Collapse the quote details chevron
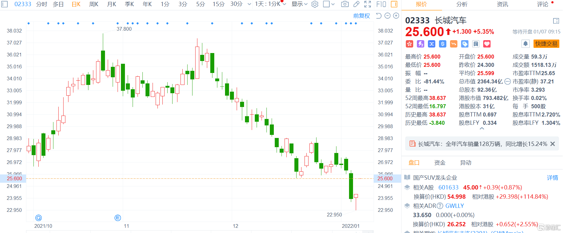 482,129
